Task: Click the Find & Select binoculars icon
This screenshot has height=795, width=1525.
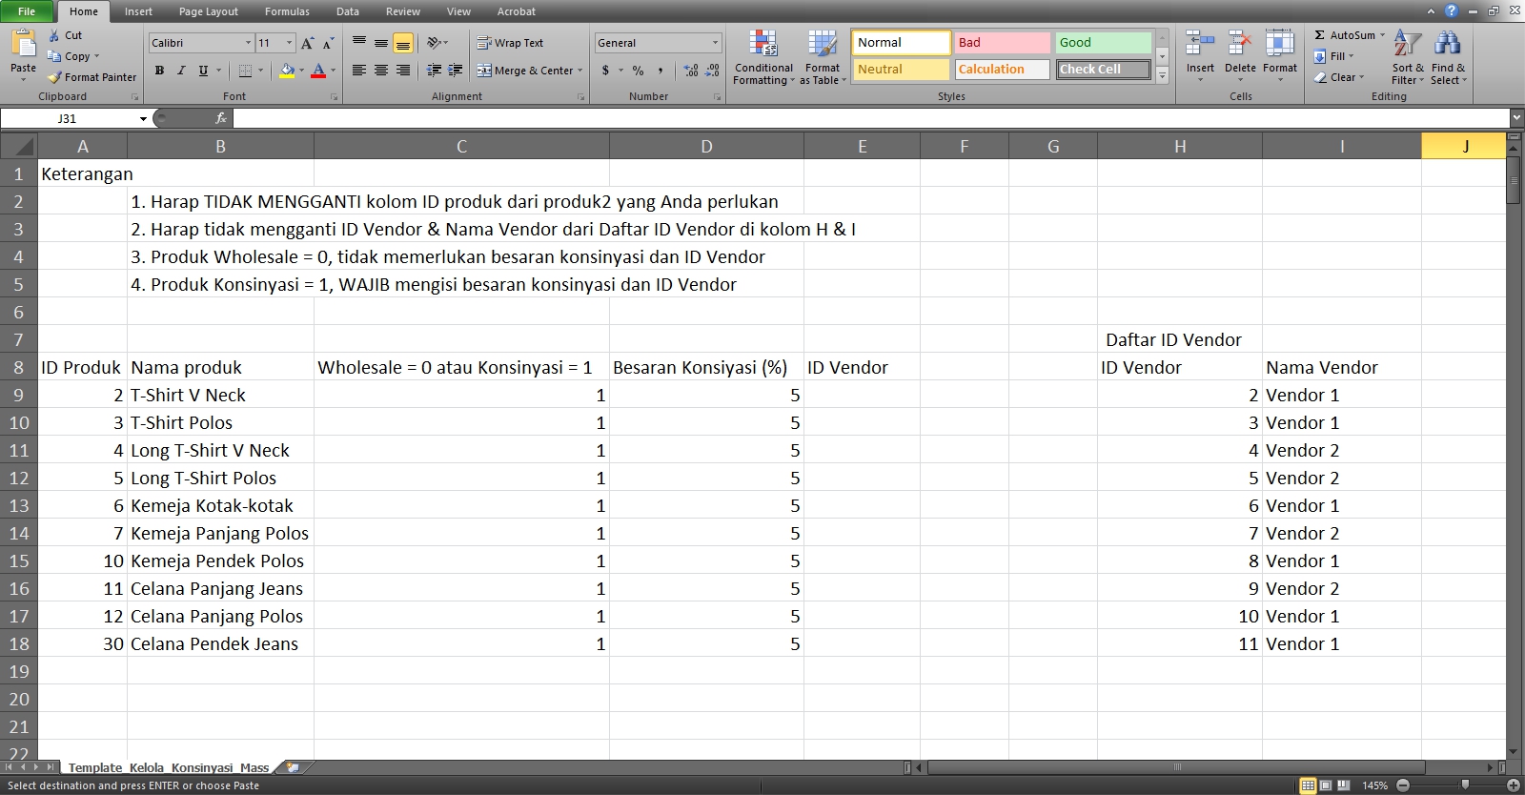Action: point(1447,44)
